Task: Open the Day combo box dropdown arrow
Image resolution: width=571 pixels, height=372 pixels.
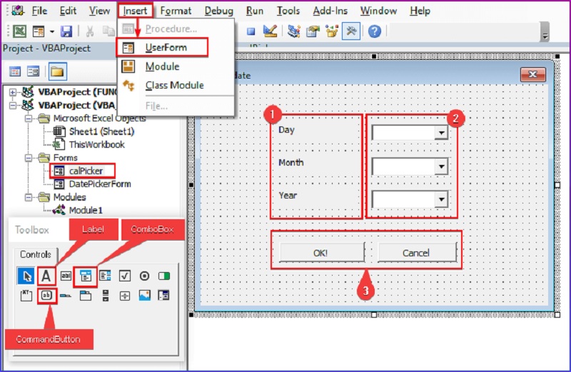Action: pyautogui.click(x=441, y=134)
